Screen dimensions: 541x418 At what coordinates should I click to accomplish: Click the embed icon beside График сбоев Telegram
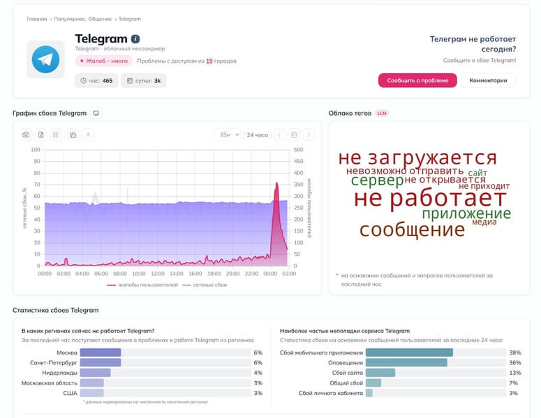(x=96, y=113)
